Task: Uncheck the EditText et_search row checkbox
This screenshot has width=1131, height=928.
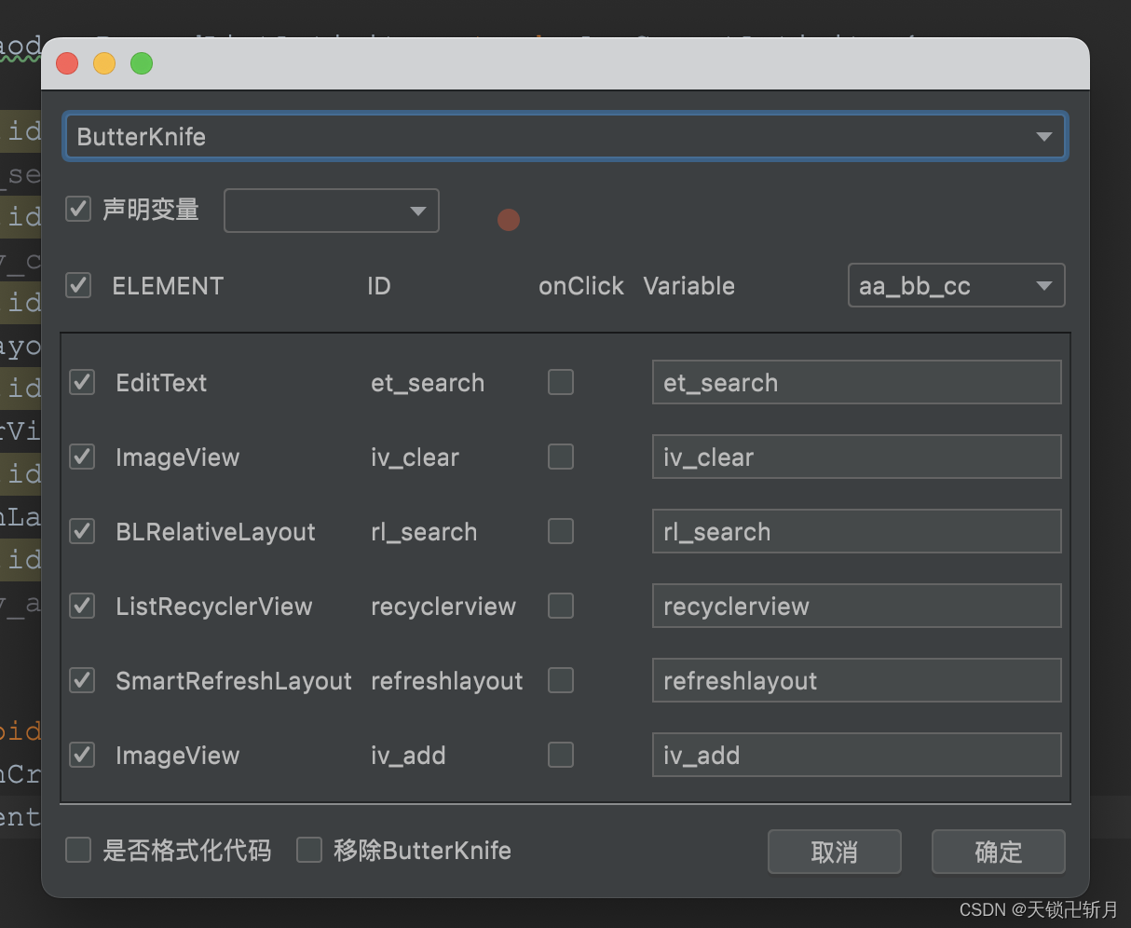Action: 81,382
